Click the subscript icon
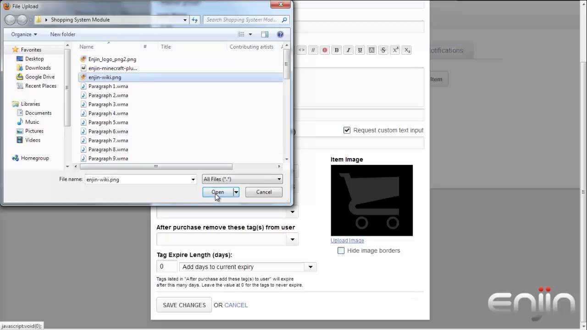587x330 pixels. [407, 50]
